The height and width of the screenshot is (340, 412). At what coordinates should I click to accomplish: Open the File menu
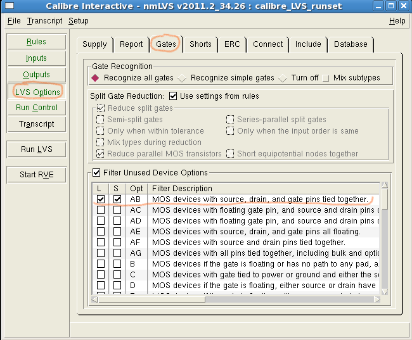[14, 21]
